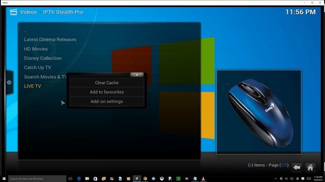Image resolution: width=325 pixels, height=182 pixels.
Task: Open the HD Movies list entry
Action: pyautogui.click(x=36, y=49)
